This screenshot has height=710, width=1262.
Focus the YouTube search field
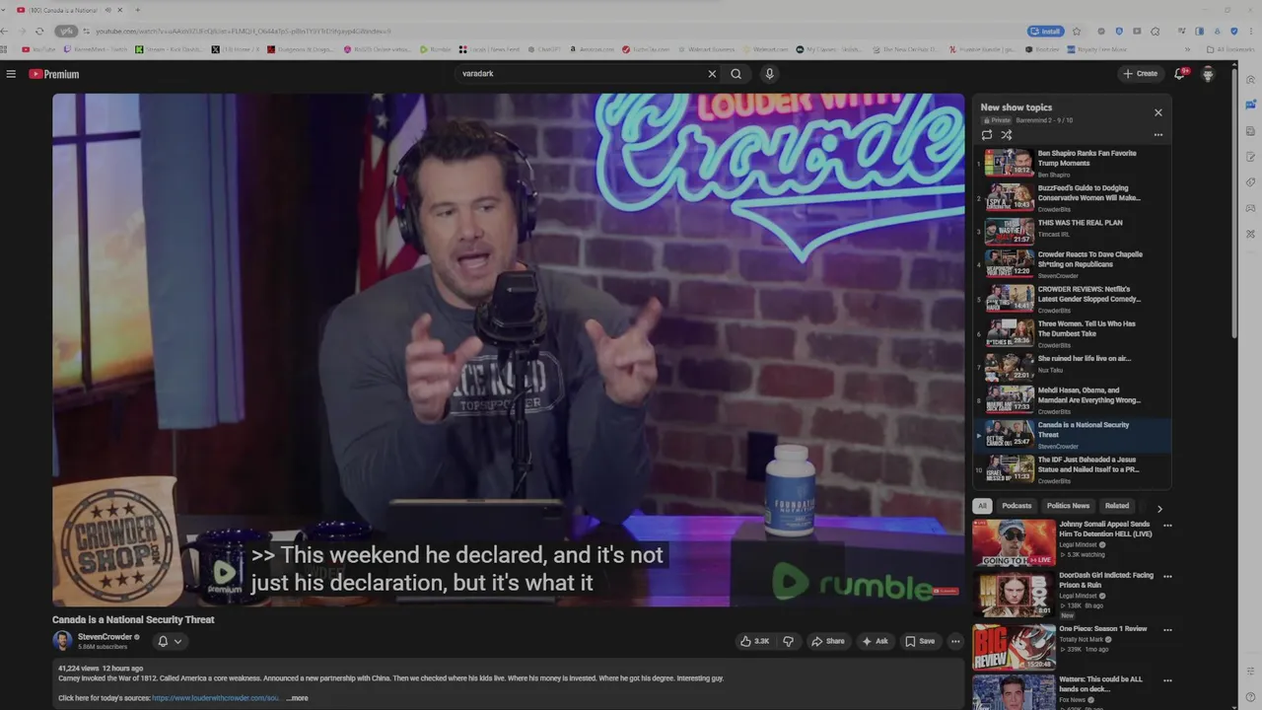coord(580,74)
